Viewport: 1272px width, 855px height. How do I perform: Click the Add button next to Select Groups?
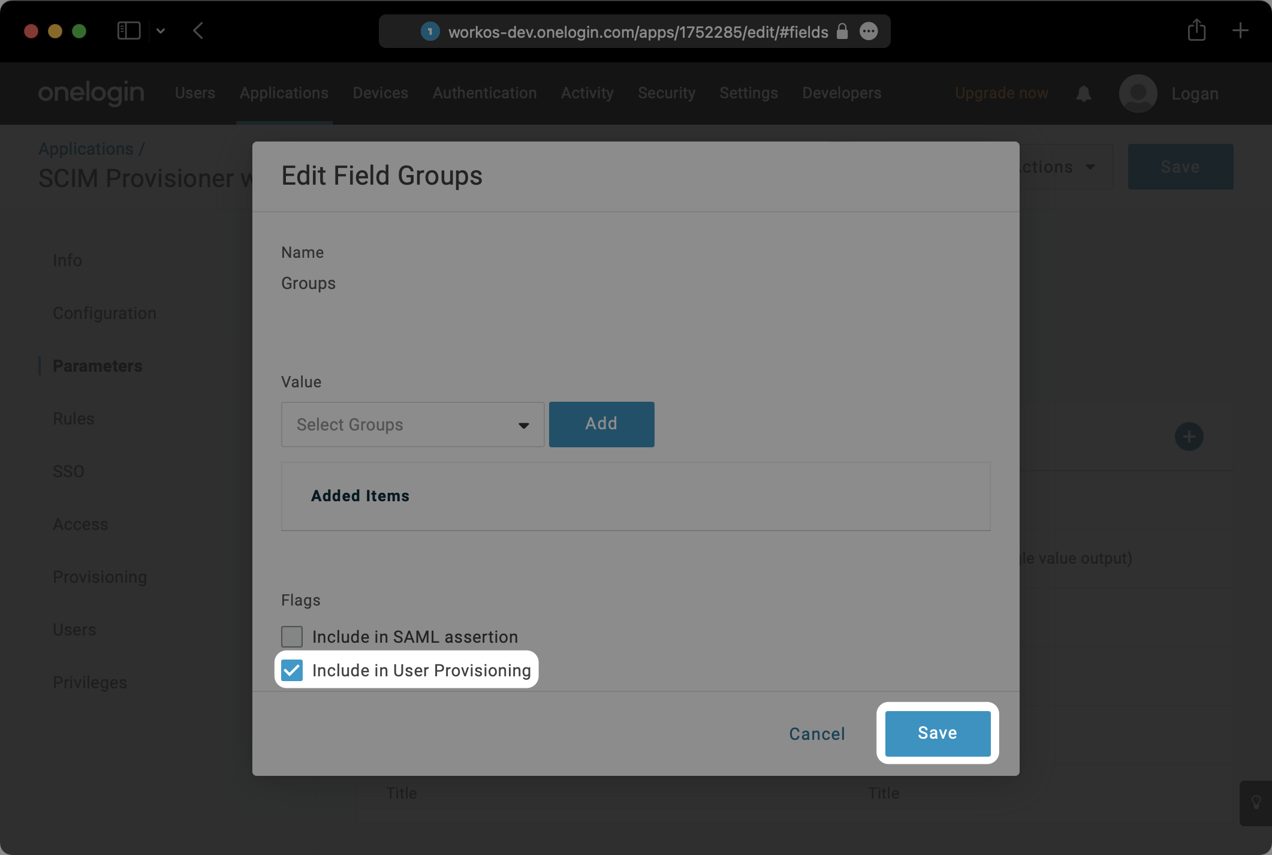click(601, 424)
